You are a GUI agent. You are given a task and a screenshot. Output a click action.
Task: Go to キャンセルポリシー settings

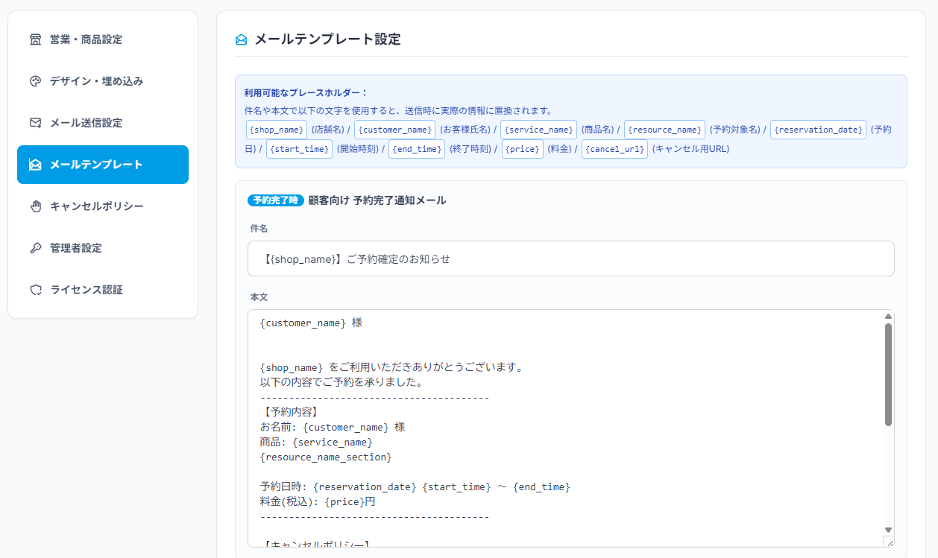pos(103,206)
